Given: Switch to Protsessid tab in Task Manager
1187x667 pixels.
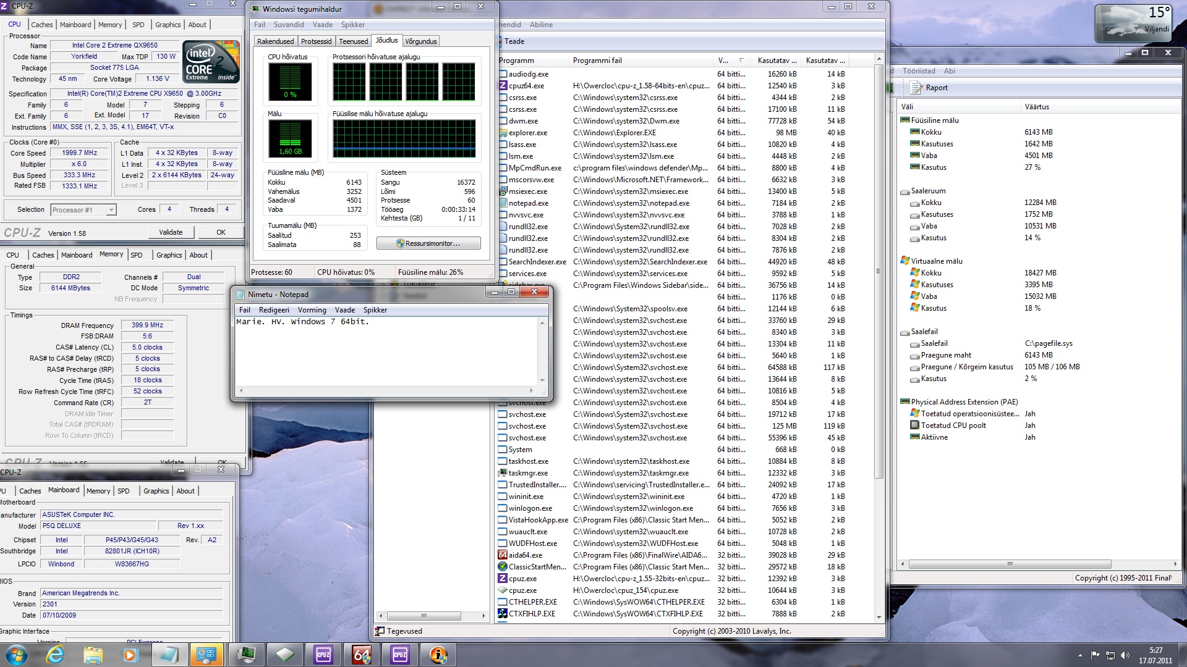Looking at the screenshot, I should click(x=317, y=41).
